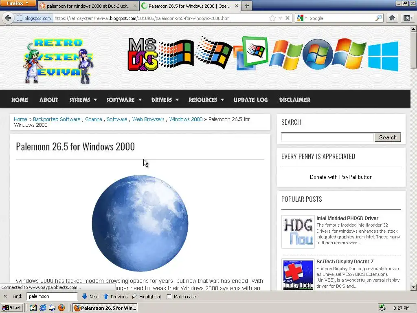
Task: Click the Retro Systems Revival logo
Action: (59, 61)
